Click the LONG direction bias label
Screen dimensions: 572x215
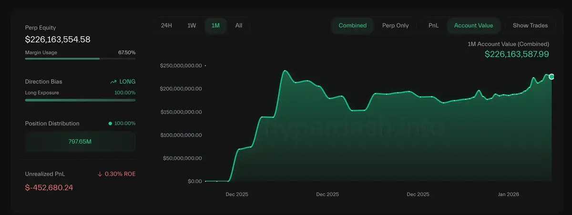click(127, 82)
